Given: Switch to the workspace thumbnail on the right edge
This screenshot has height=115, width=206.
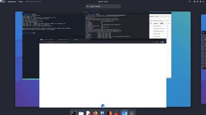Looking at the screenshot, I should (x=203, y=59).
